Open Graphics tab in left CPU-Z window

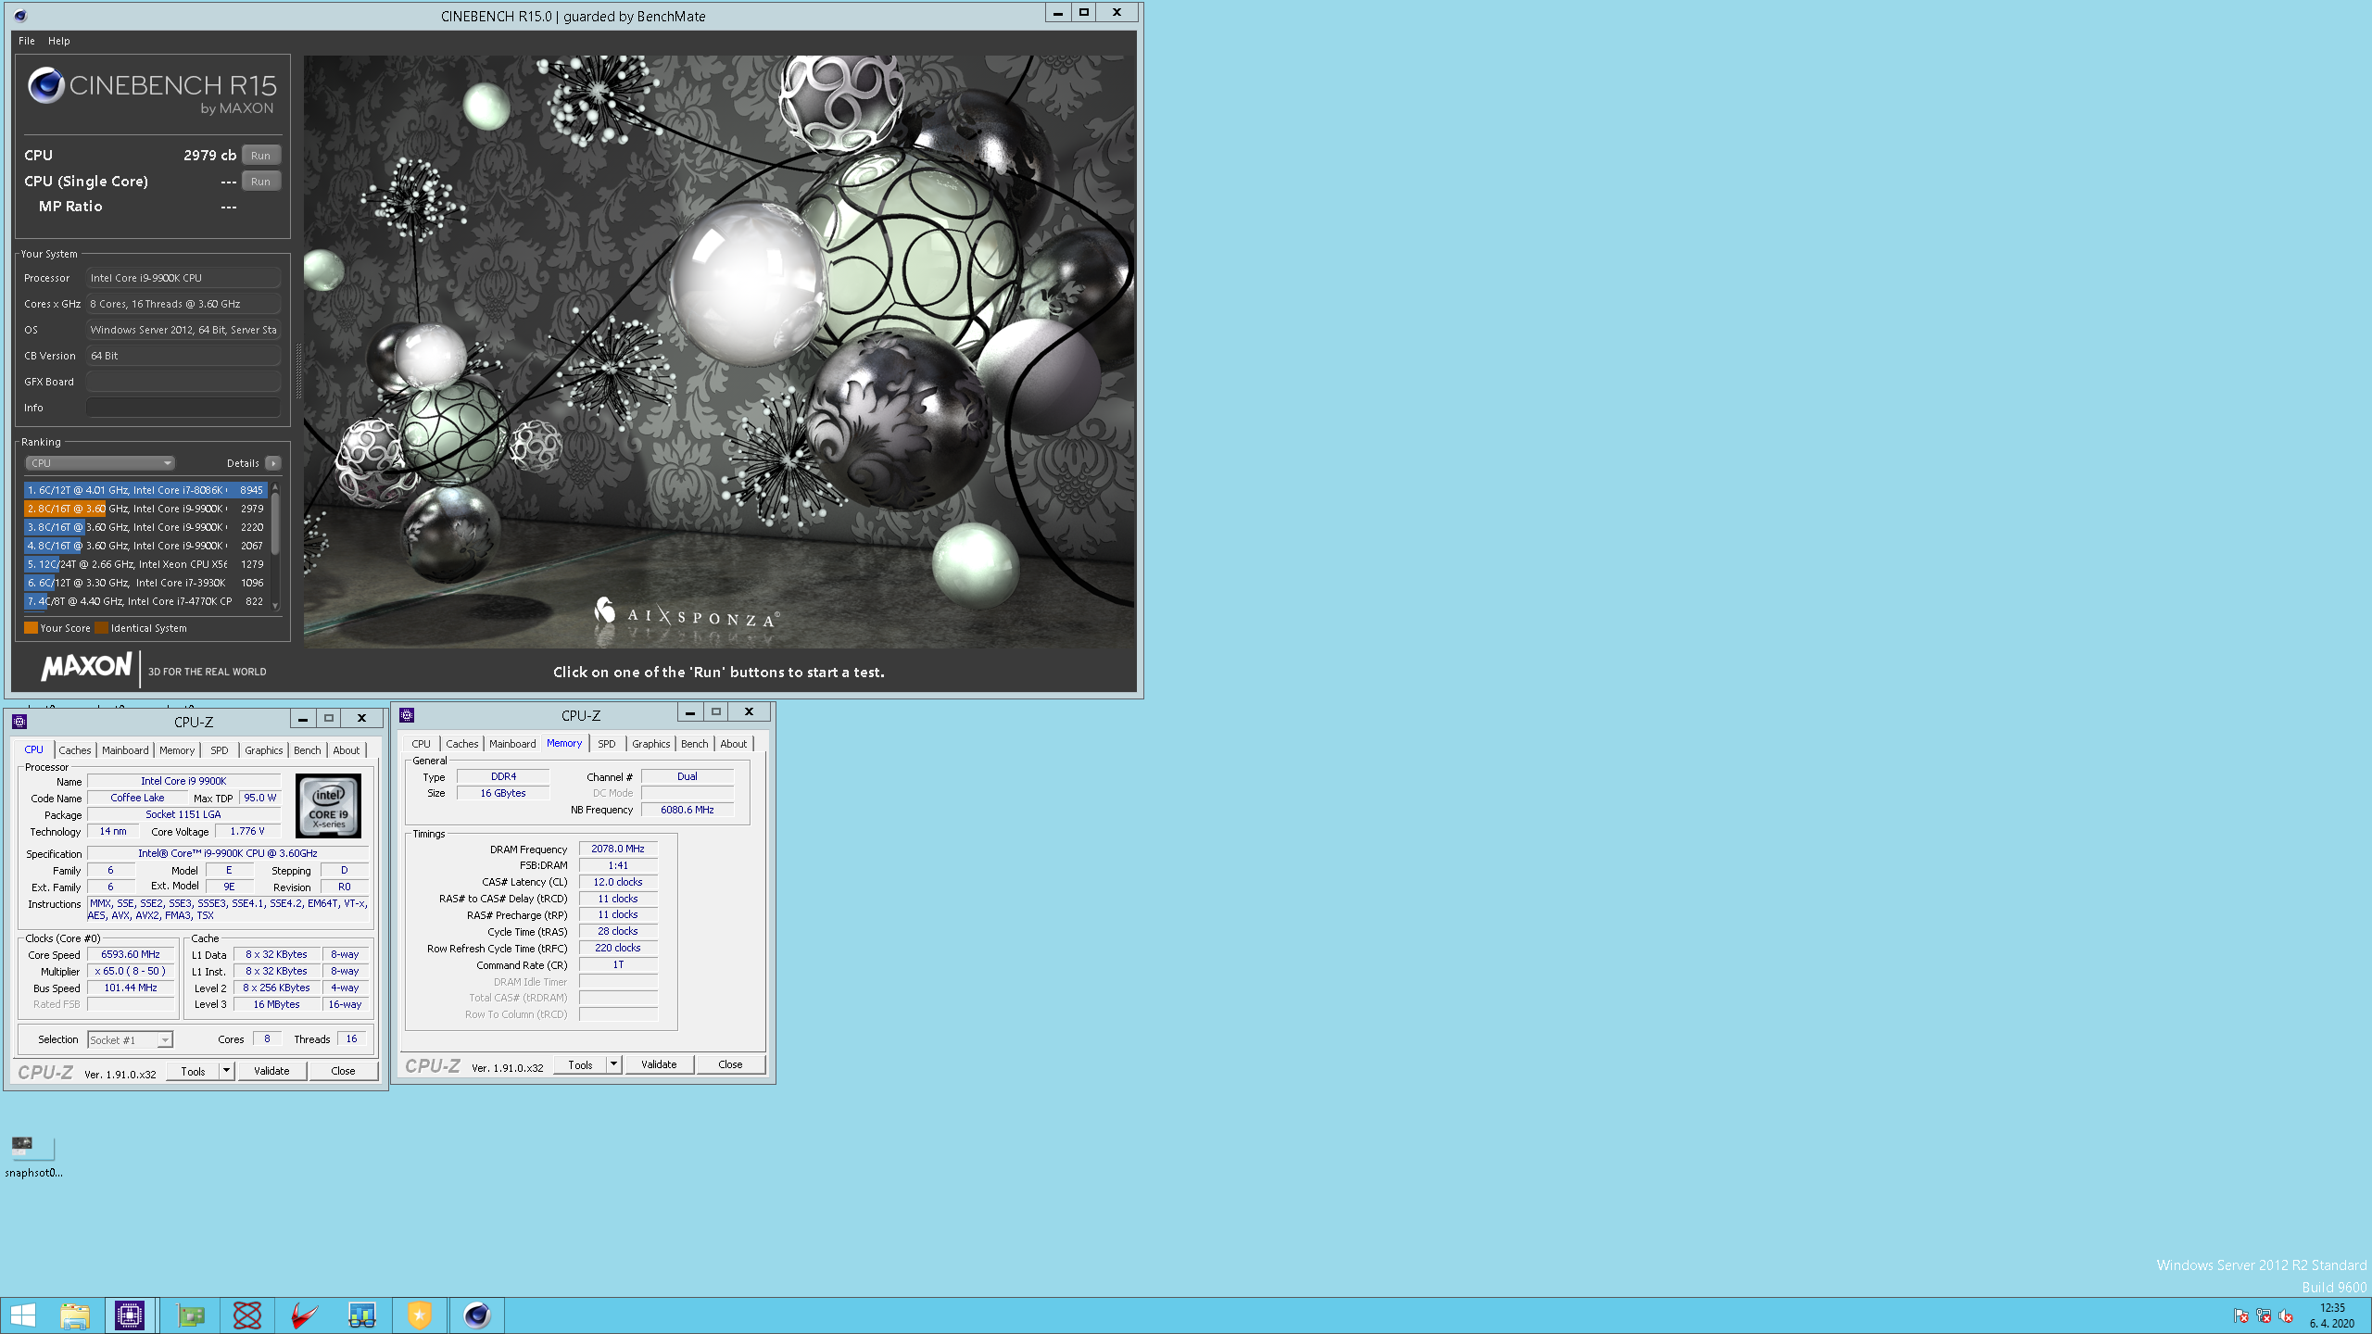coord(264,750)
